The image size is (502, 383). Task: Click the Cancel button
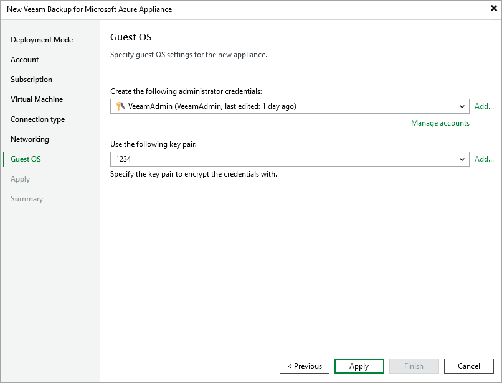coord(469,366)
